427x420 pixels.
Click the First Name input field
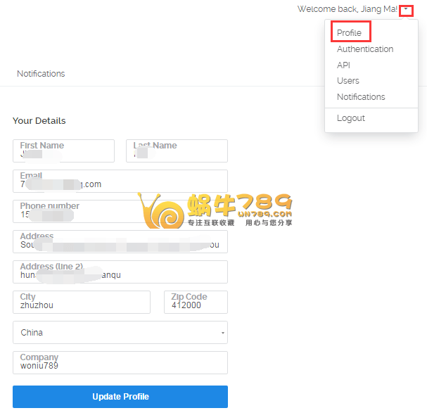pos(63,151)
